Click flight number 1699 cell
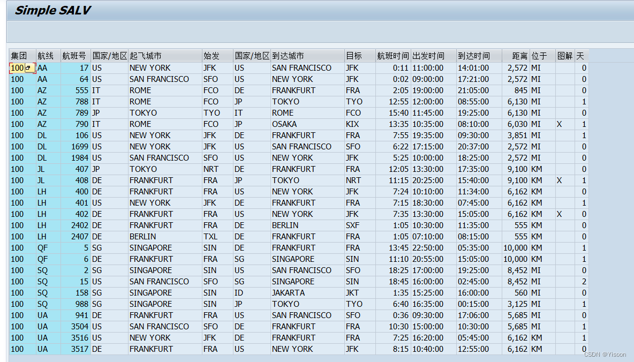Viewport: 634px width, 362px height. [76, 147]
